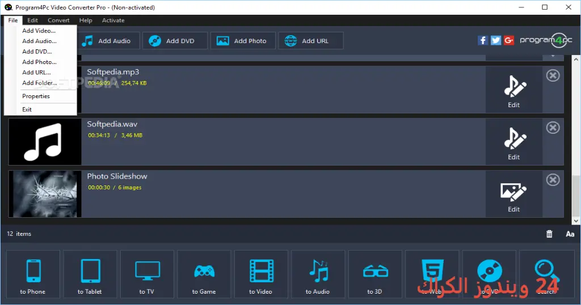Screen dimensions: 581x305
Task: Click the trash delete-all icon
Action: (549, 234)
